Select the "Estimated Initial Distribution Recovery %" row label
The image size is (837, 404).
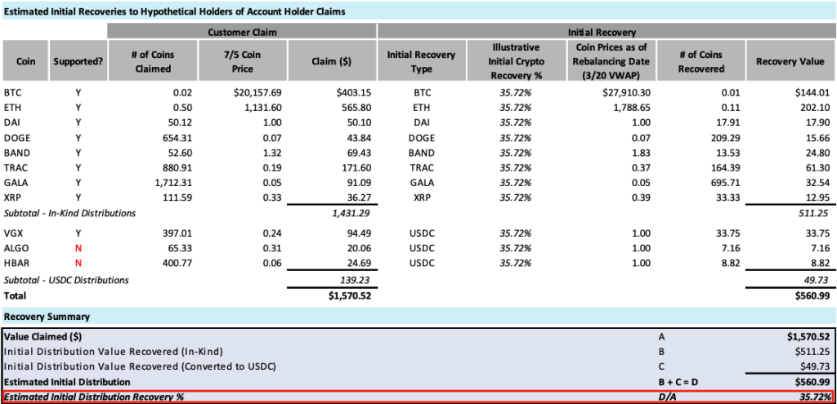click(94, 397)
